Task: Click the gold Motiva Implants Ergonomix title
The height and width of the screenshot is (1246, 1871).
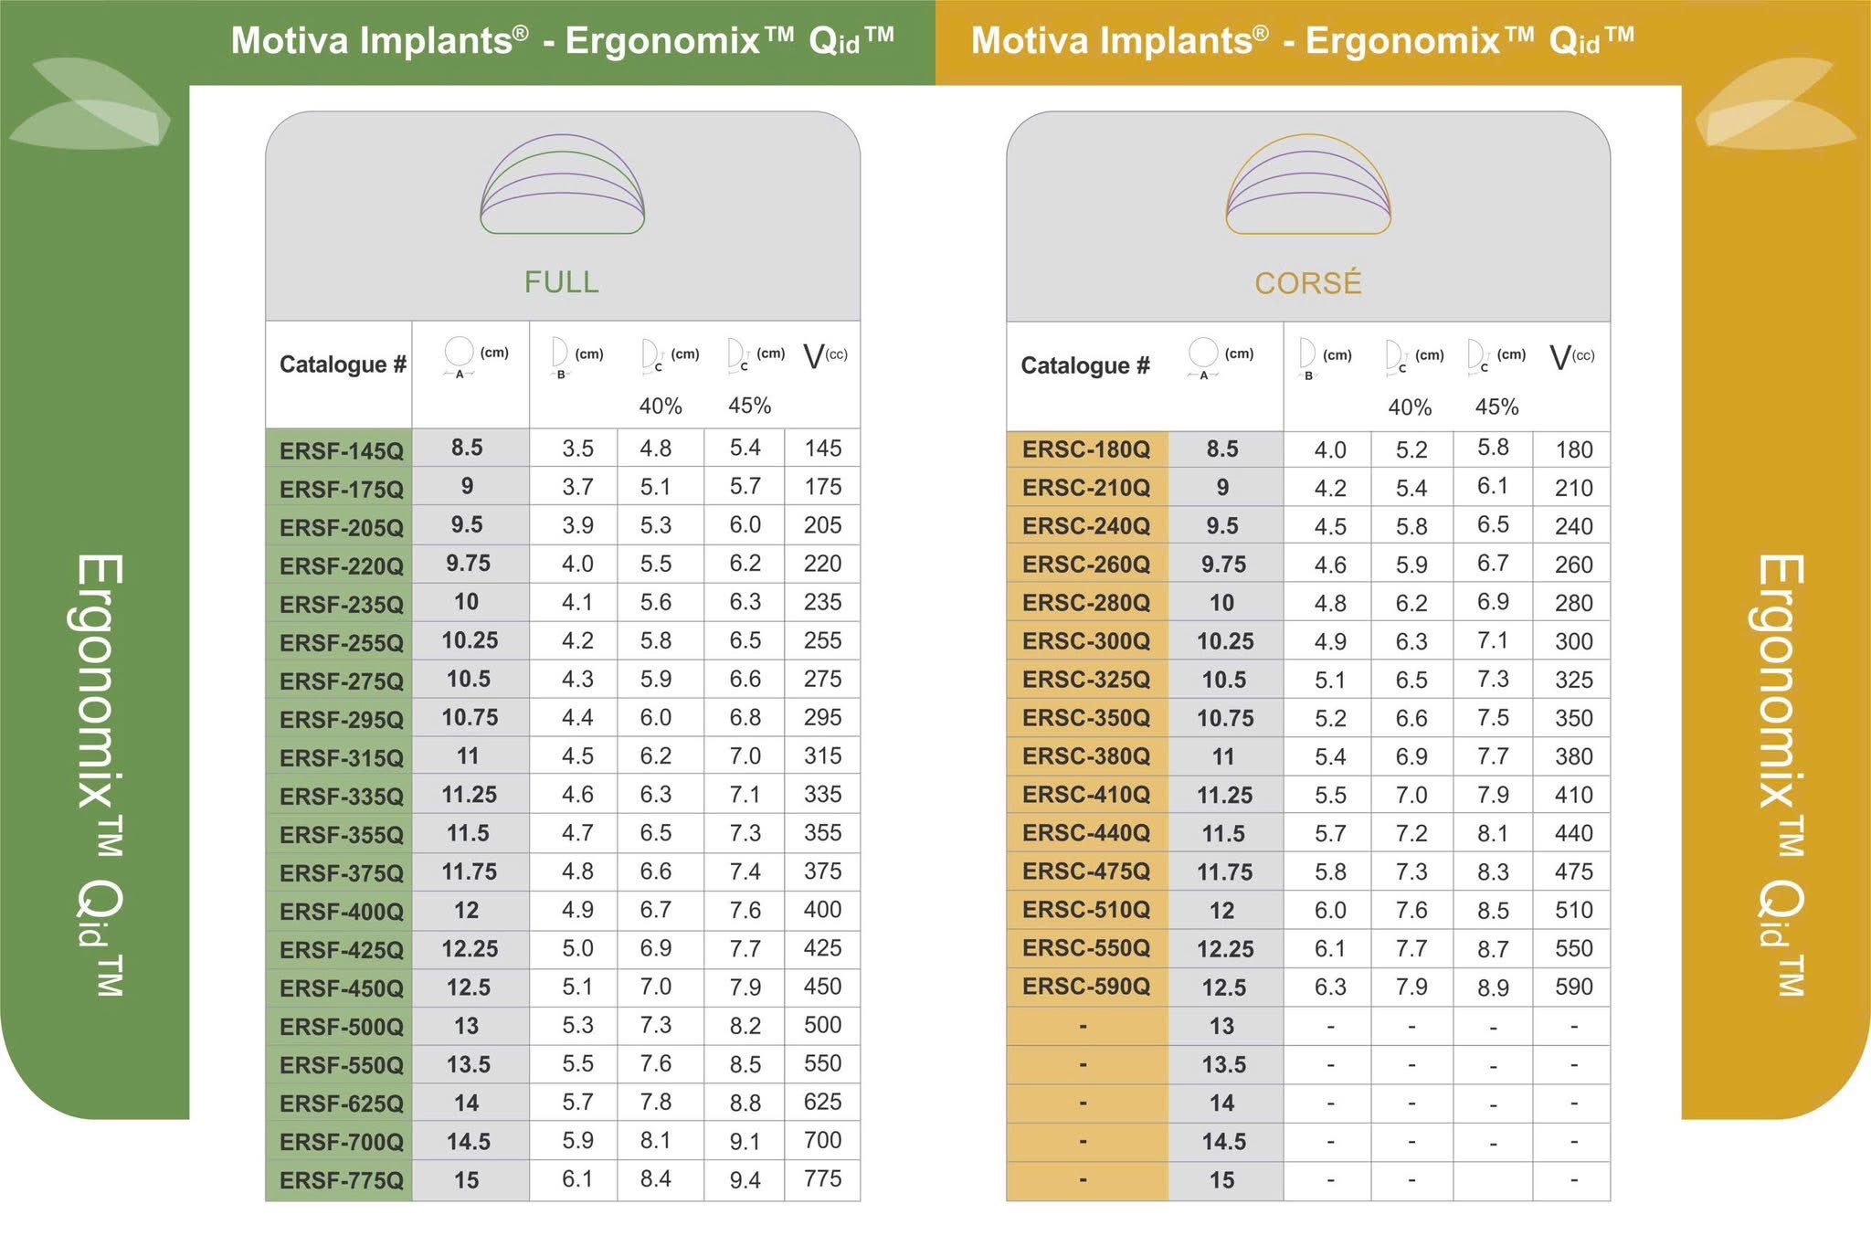Action: (1302, 41)
